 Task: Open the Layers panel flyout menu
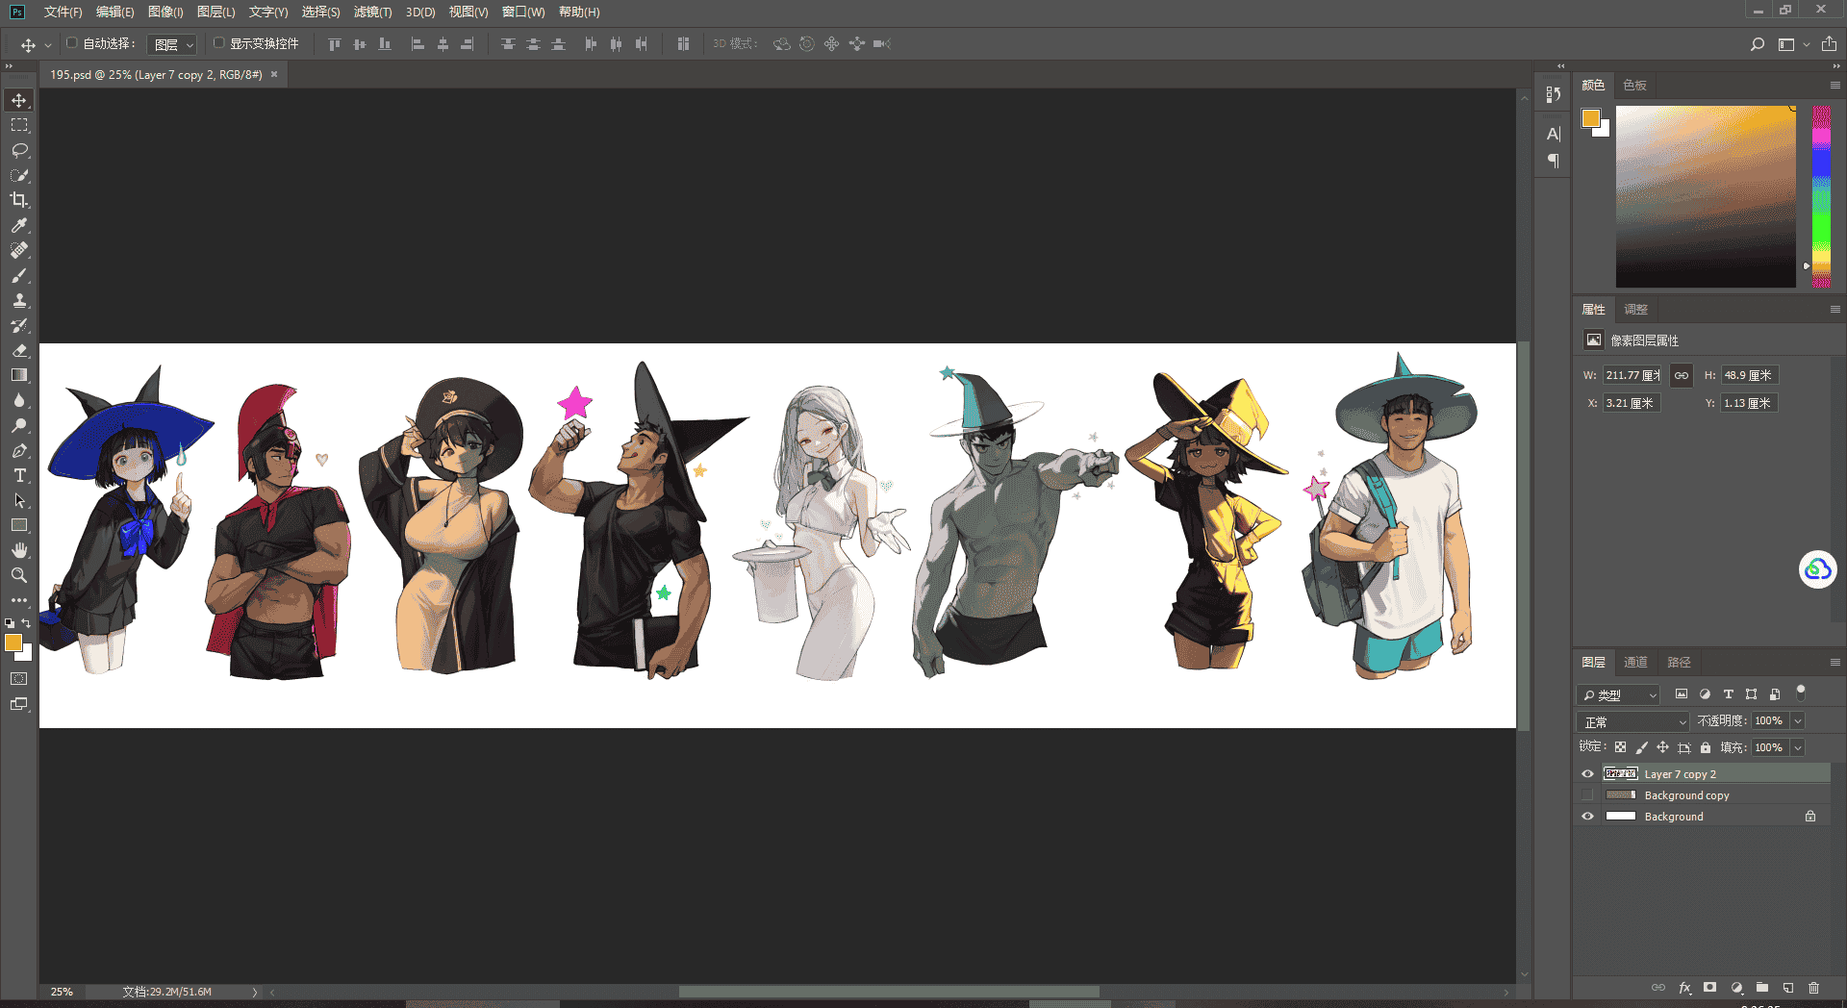(x=1834, y=662)
